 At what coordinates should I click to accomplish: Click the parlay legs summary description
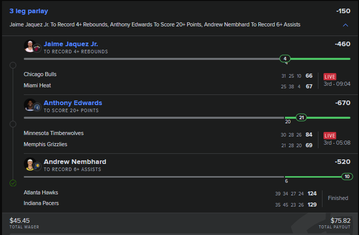pos(155,24)
